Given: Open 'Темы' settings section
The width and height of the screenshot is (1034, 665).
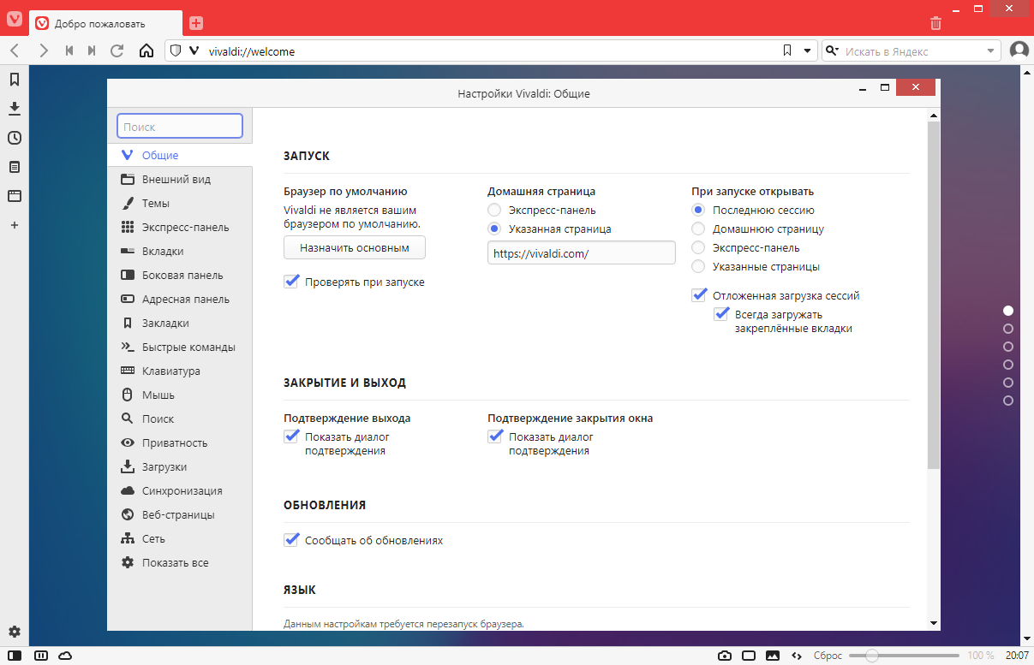Looking at the screenshot, I should (180, 204).
